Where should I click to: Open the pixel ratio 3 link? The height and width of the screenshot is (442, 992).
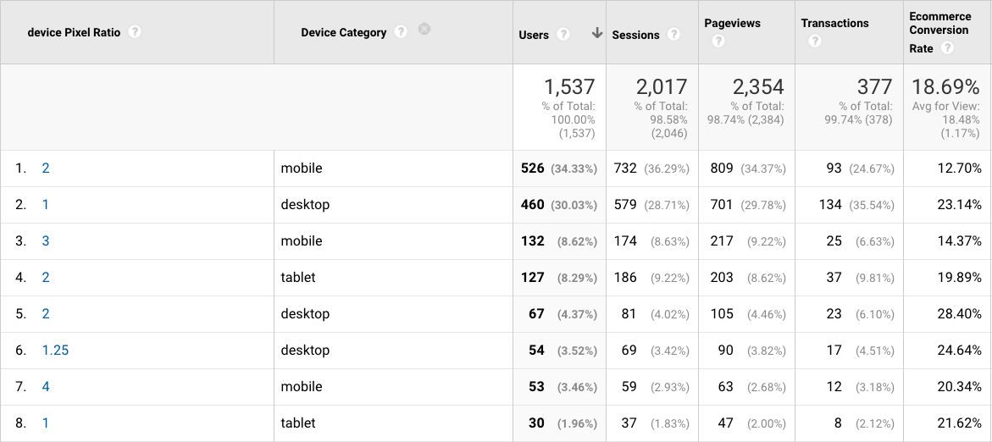coord(46,241)
